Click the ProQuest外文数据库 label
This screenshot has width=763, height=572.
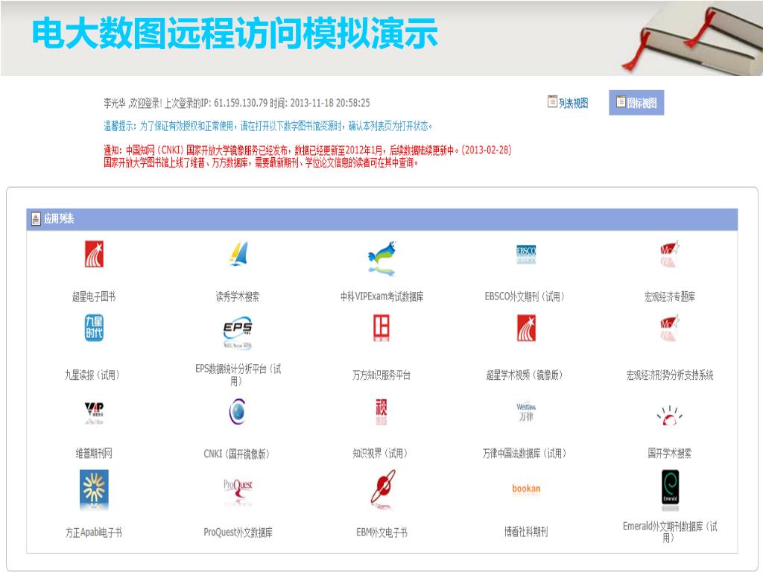[238, 532]
